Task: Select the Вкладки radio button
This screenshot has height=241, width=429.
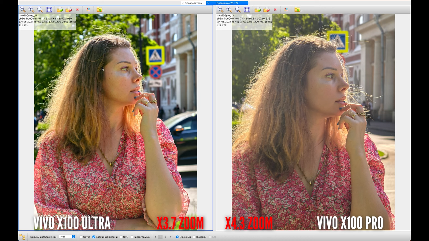Action: [x=194, y=237]
